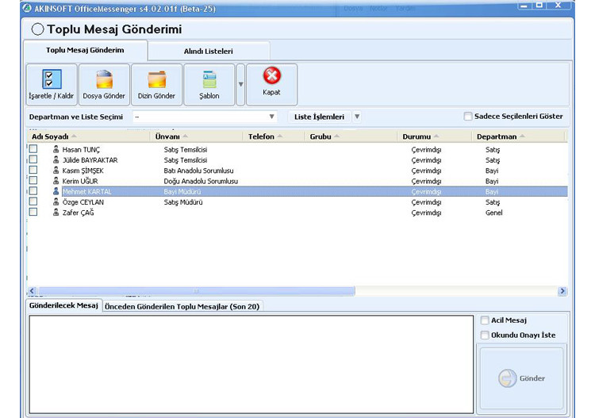
Task: Click Doğu Anadolu Sorumlusu title cell
Action: (x=201, y=182)
